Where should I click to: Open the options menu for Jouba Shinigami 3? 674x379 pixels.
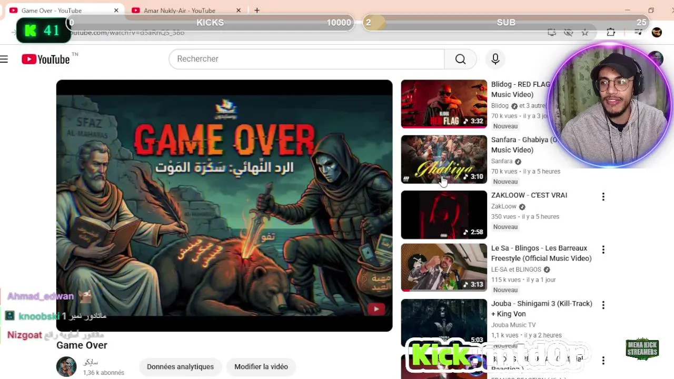click(603, 305)
